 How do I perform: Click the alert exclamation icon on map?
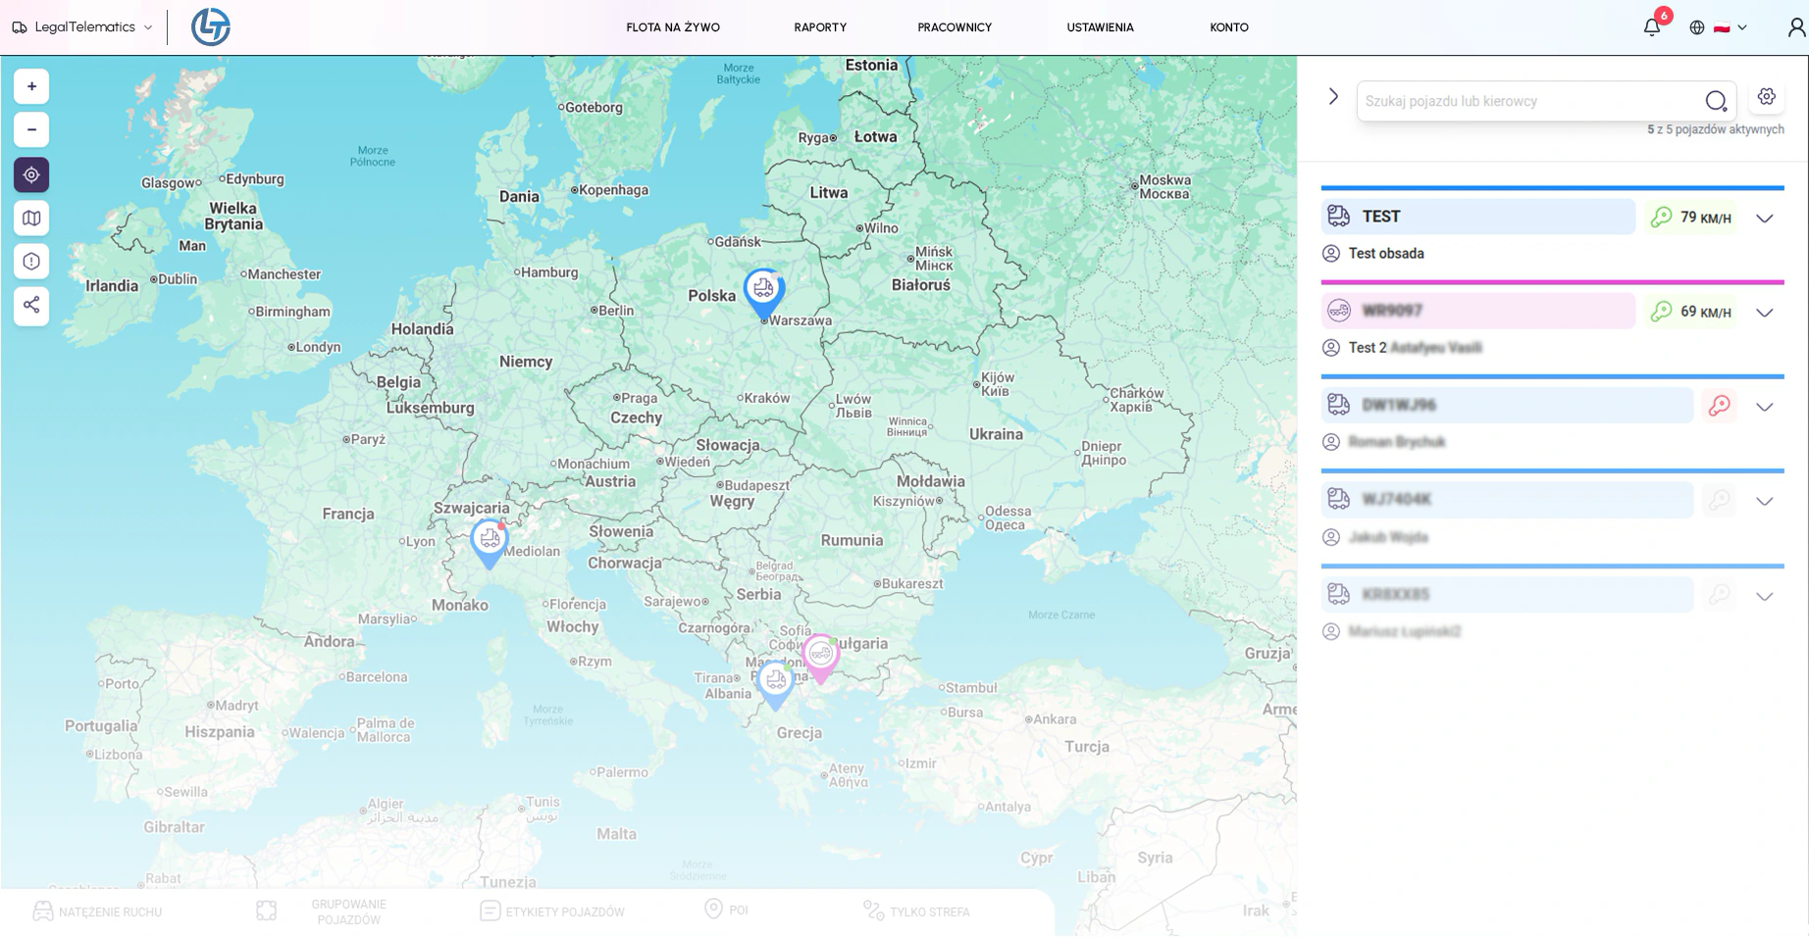[x=31, y=262]
